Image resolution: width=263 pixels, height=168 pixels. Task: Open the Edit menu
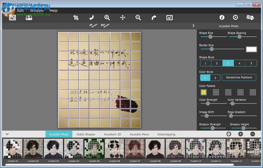[x=20, y=11]
